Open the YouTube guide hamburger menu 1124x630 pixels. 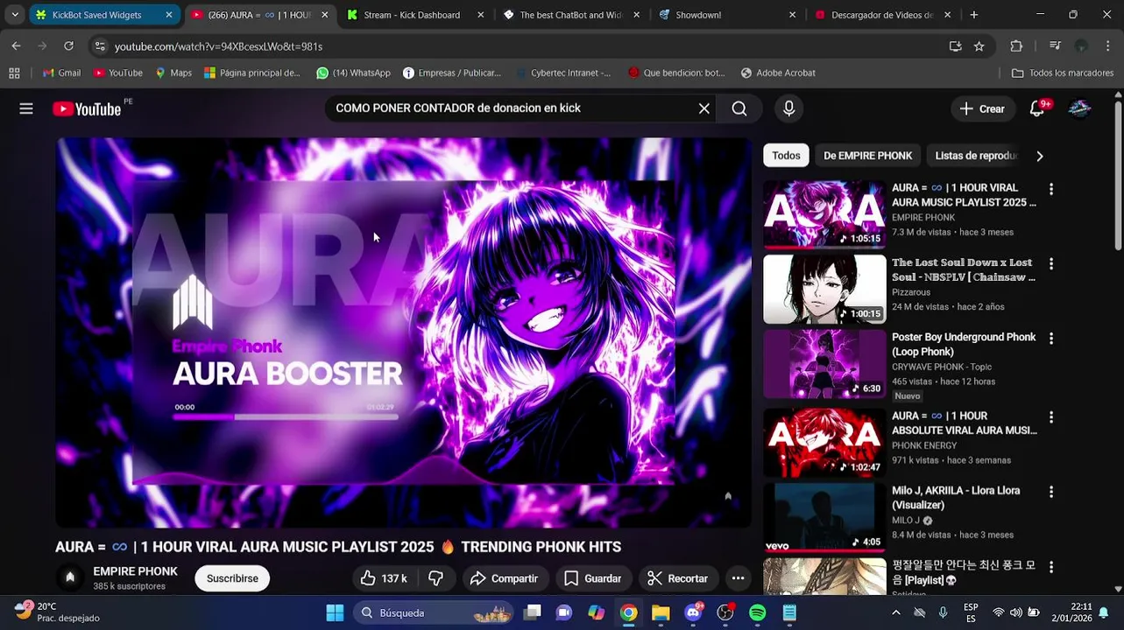point(26,108)
